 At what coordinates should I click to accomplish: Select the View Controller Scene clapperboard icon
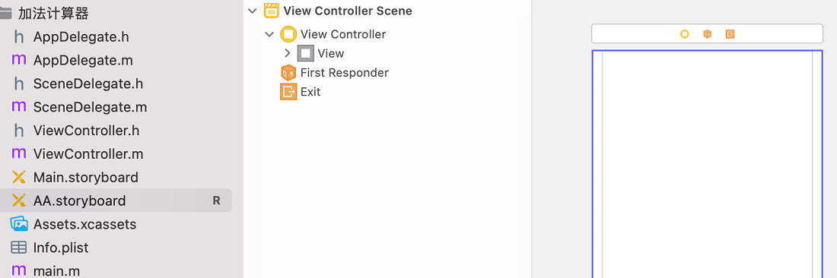pos(272,11)
